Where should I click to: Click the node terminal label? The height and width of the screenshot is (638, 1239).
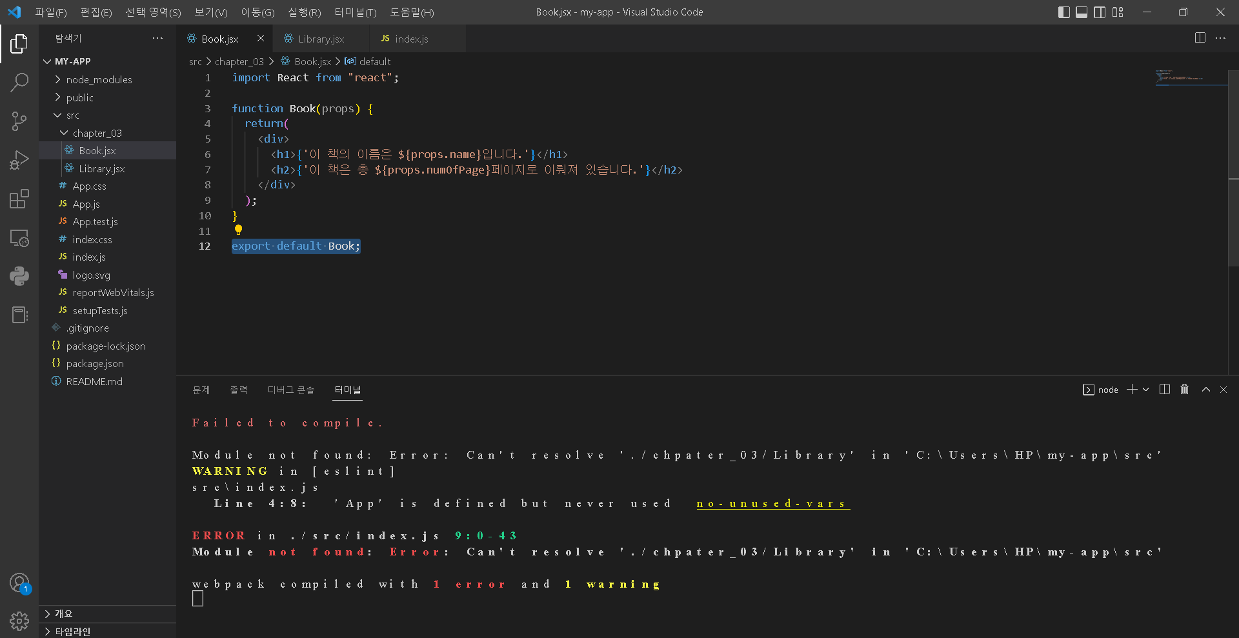tap(1101, 390)
